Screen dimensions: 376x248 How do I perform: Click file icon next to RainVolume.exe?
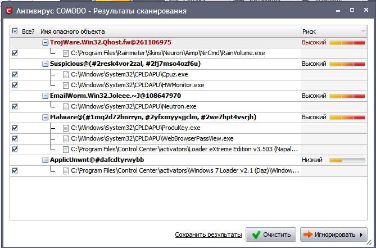[x=66, y=53]
